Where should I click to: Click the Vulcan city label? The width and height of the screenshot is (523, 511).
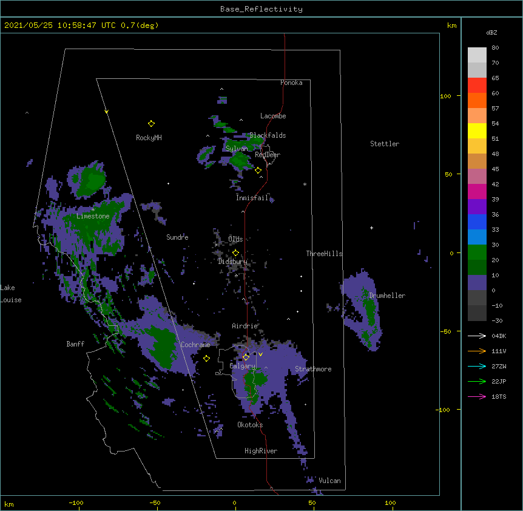click(x=329, y=481)
